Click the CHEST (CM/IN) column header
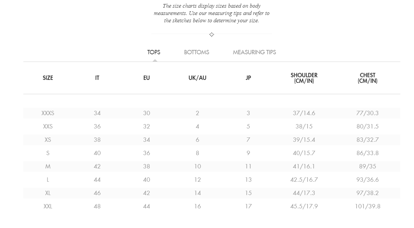Image resolution: width=414 pixels, height=228 pixels. pyautogui.click(x=368, y=78)
